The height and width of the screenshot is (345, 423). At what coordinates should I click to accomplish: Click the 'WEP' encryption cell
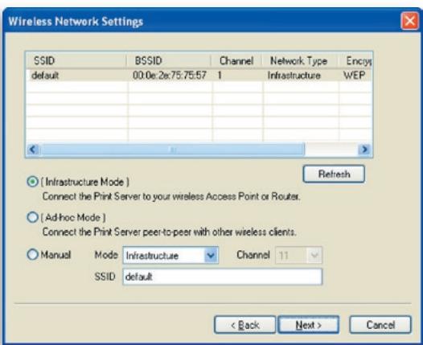point(354,76)
